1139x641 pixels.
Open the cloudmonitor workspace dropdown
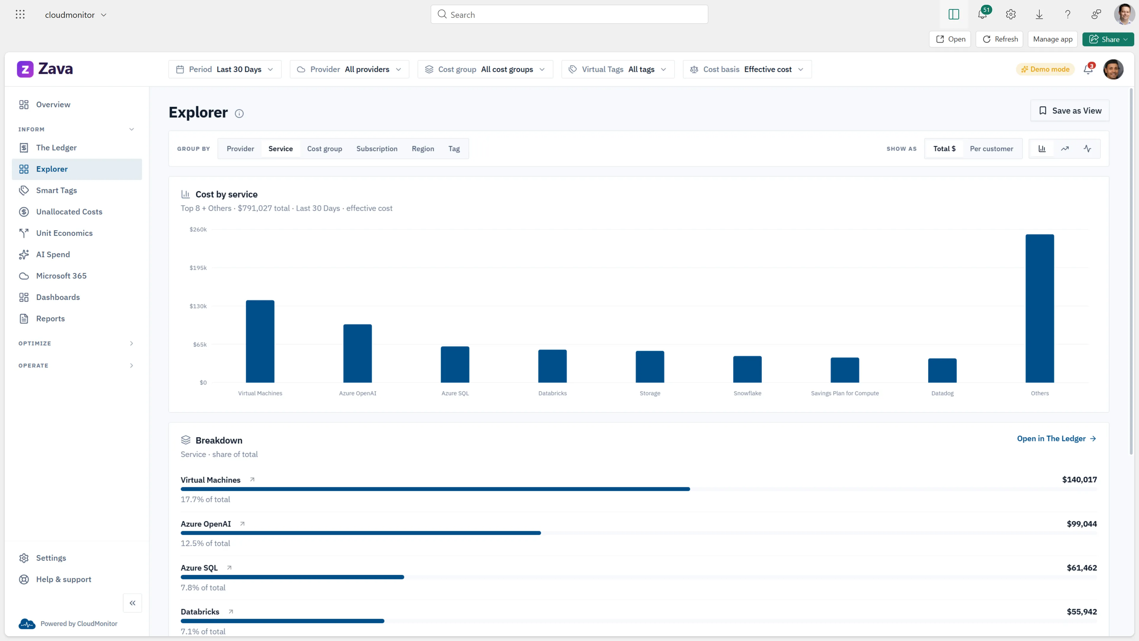[x=76, y=15]
